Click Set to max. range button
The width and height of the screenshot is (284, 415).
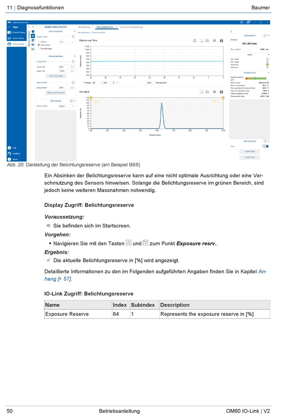[56, 76]
